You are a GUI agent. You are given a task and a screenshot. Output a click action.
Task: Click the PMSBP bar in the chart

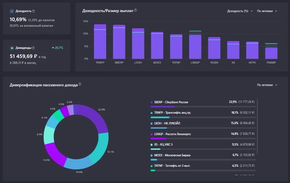click(x=271, y=53)
